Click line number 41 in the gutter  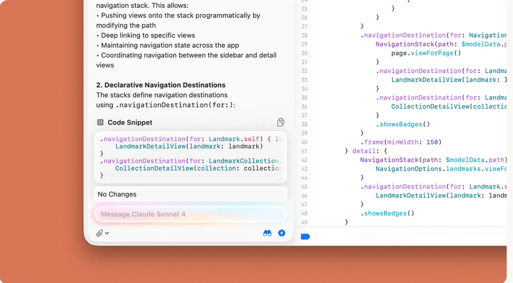point(304,151)
